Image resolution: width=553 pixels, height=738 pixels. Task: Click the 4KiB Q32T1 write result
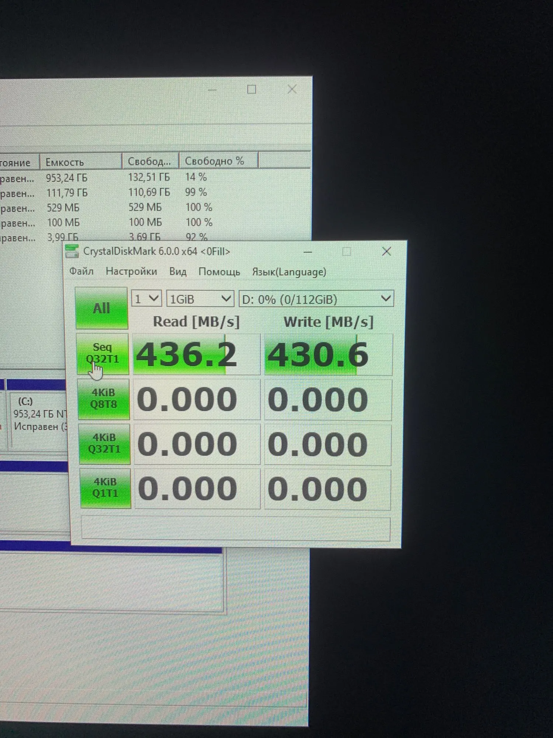tap(327, 444)
